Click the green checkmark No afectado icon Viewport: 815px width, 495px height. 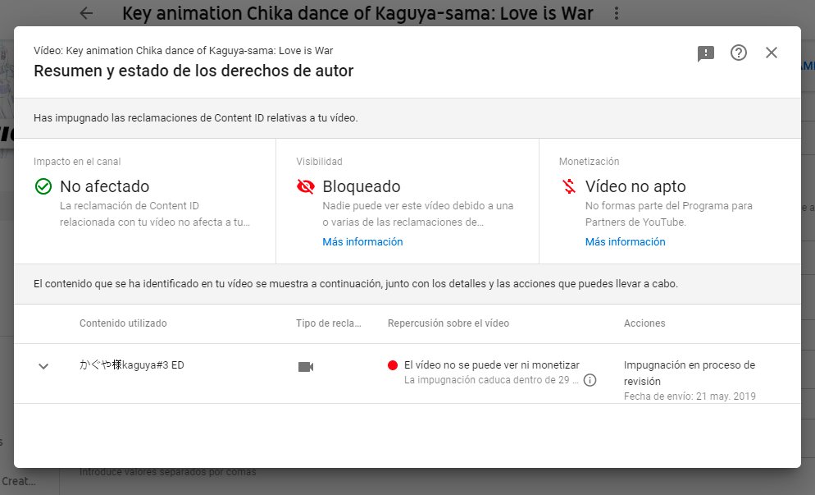pos(43,186)
